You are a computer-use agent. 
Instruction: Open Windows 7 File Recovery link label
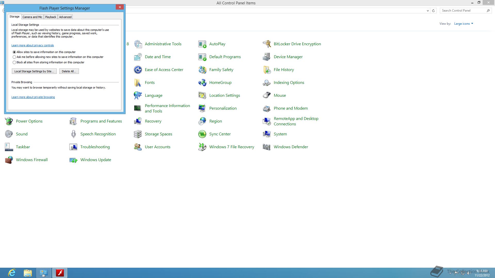232,147
